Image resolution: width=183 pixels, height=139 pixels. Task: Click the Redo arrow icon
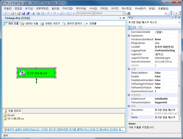click(x=55, y=13)
